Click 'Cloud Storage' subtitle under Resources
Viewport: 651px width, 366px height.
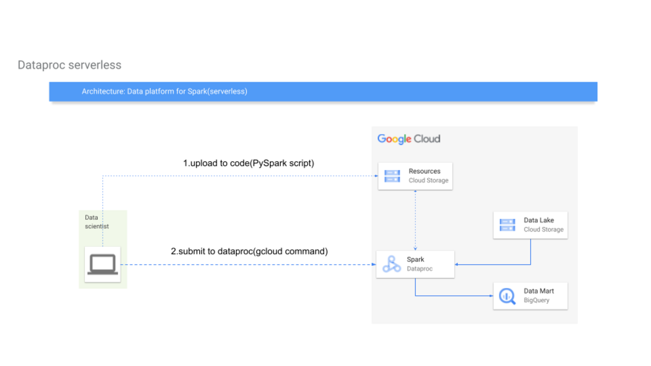tap(429, 180)
